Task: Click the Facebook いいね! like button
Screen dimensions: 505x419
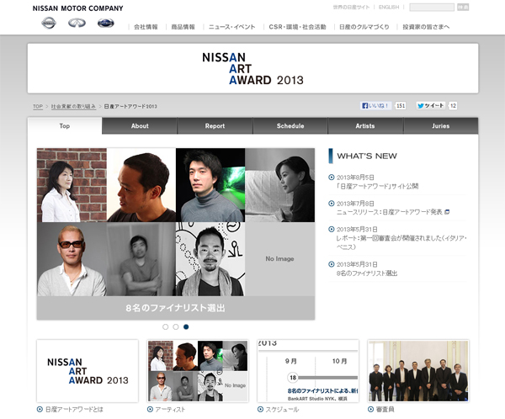Action: click(x=375, y=106)
